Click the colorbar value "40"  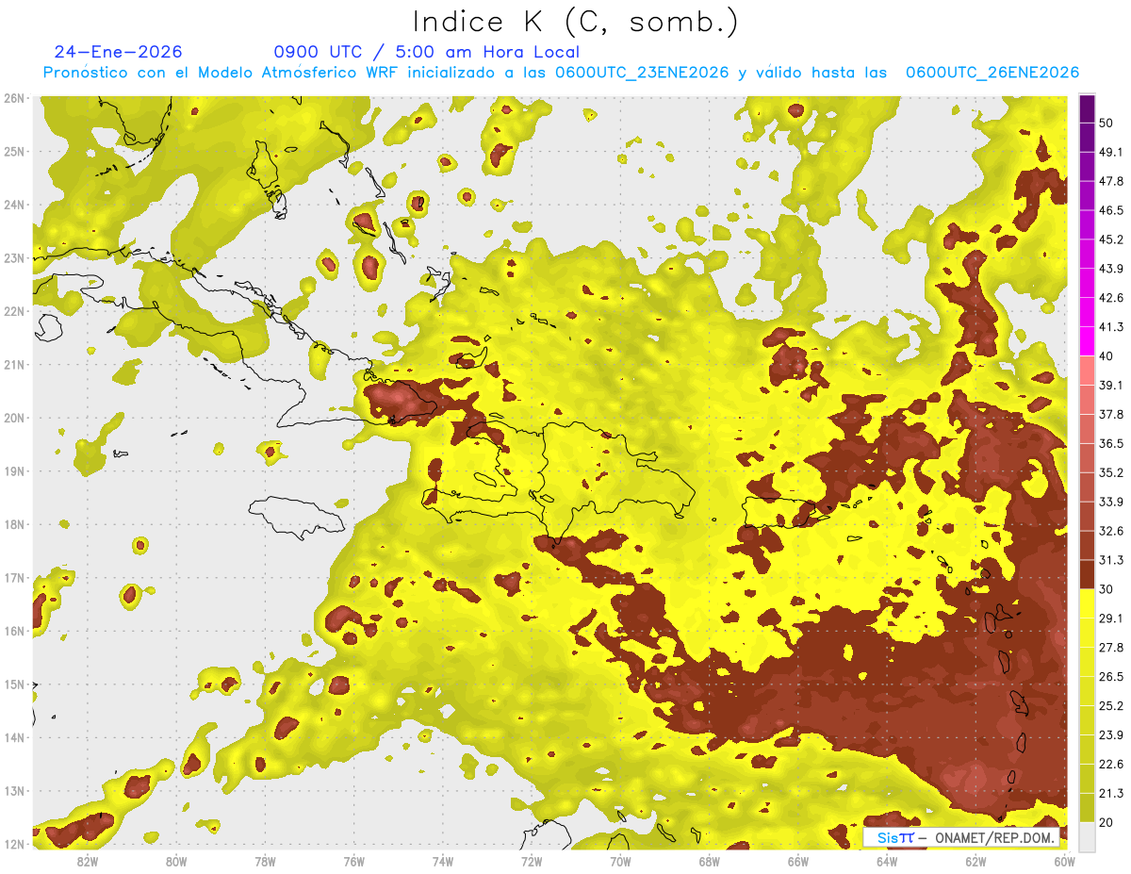1108,355
